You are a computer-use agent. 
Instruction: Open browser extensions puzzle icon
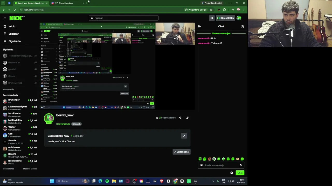coord(224,10)
